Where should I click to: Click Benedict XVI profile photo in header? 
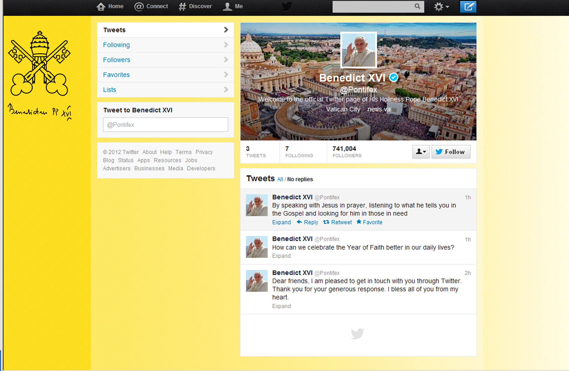pos(358,50)
